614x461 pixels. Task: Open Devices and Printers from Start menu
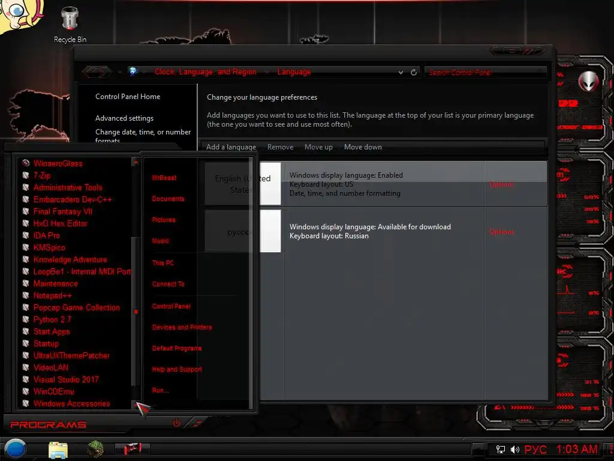[x=182, y=327]
